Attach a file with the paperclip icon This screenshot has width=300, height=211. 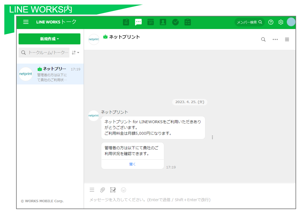click(102, 190)
